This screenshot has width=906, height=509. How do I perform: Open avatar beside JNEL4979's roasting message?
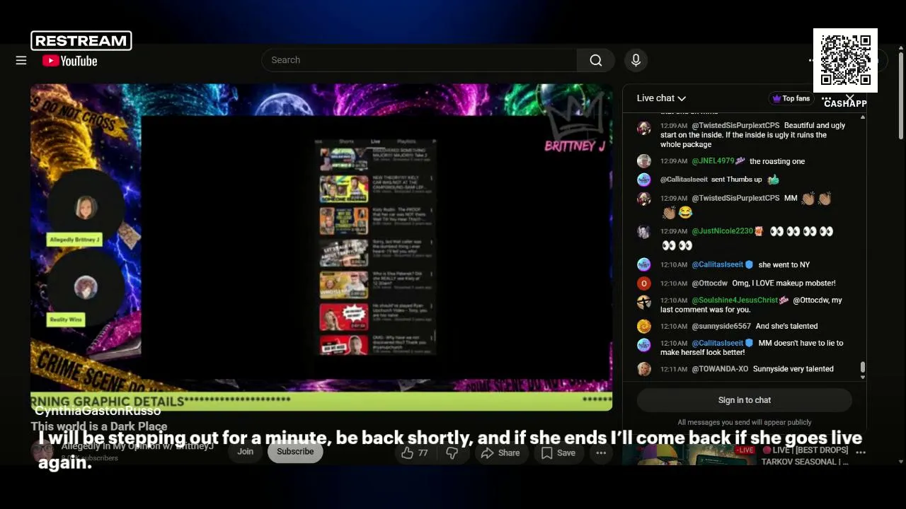pos(643,161)
